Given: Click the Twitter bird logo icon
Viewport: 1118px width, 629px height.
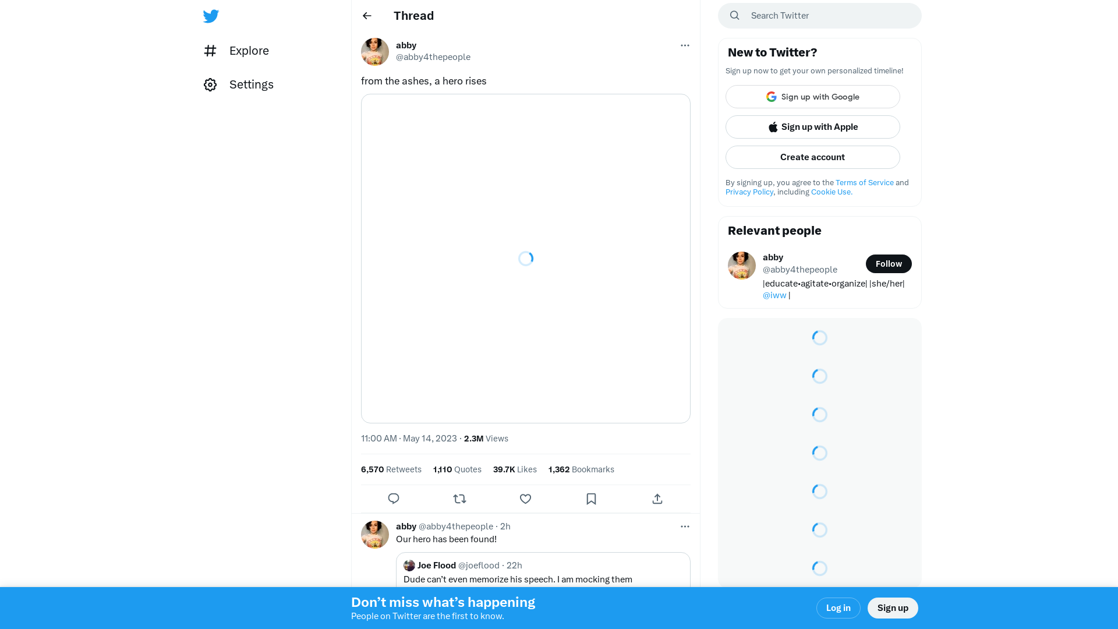Looking at the screenshot, I should pos(211,15).
